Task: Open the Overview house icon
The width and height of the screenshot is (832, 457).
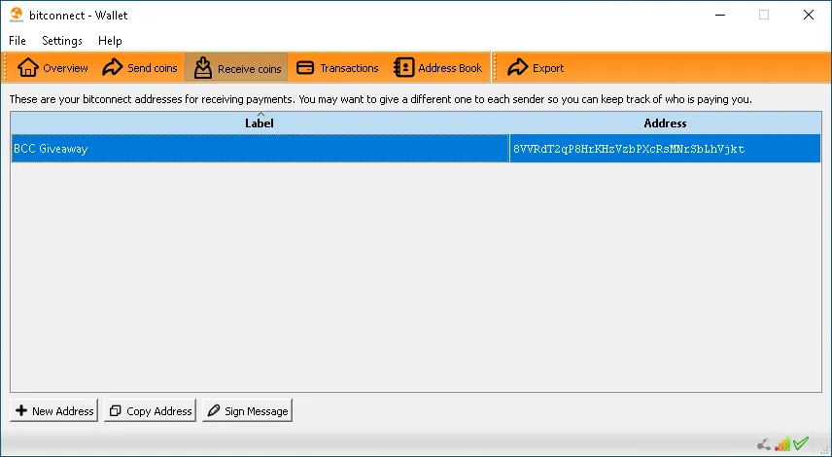Action: 27,67
